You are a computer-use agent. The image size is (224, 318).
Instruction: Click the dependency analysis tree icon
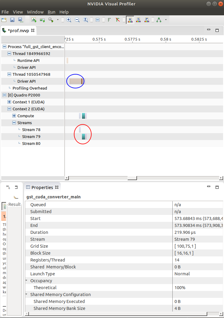[159, 20]
